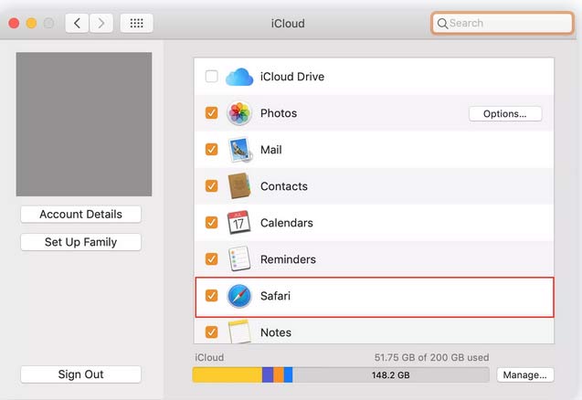
Task: Click the Contacts address book icon
Action: [239, 186]
